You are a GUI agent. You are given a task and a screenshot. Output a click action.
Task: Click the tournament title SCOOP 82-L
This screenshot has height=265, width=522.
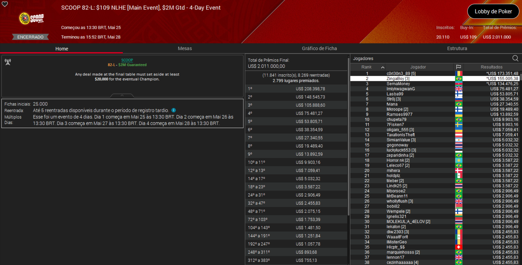pos(141,8)
